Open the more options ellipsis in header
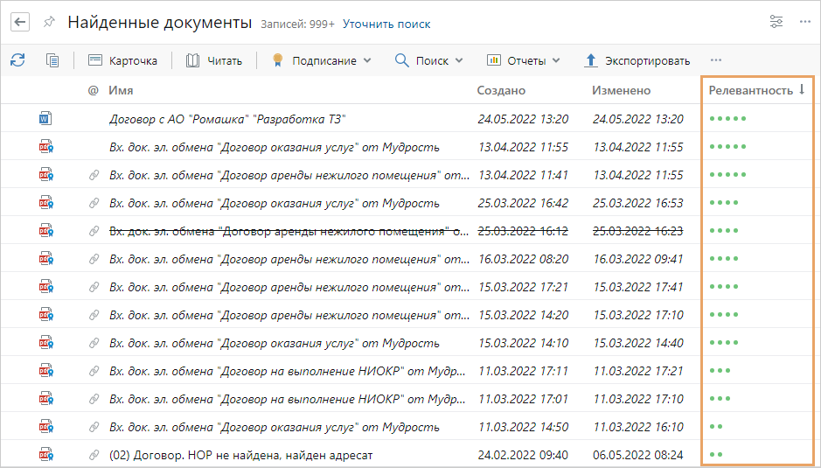 click(x=804, y=23)
